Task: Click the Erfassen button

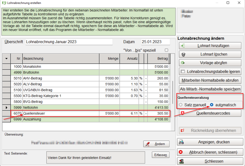Action: coord(161,155)
